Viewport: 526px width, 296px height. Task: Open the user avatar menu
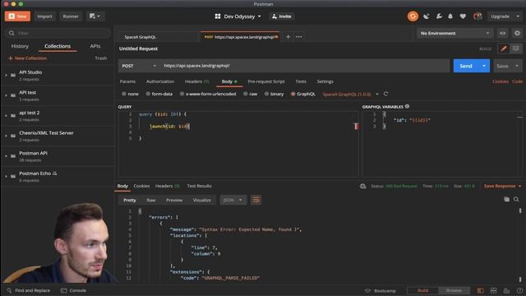(478, 16)
